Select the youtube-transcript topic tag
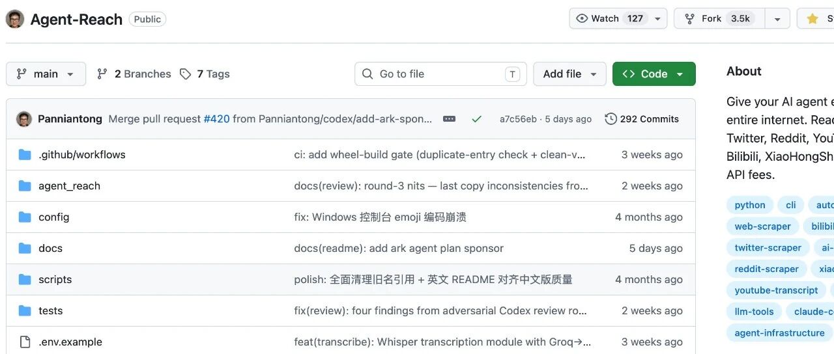Image resolution: width=834 pixels, height=354 pixels. point(776,290)
